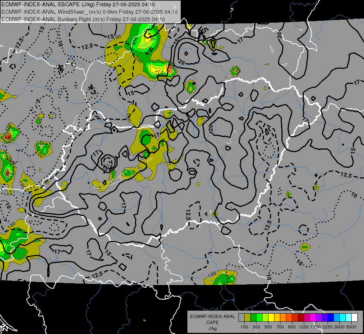Click the Bunkers Right title line
This screenshot has height=334, width=364.
tap(83, 19)
